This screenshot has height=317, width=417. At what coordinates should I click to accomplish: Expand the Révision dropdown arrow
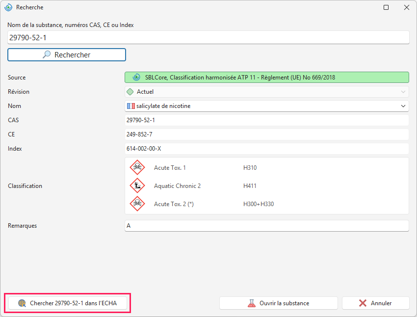403,92
